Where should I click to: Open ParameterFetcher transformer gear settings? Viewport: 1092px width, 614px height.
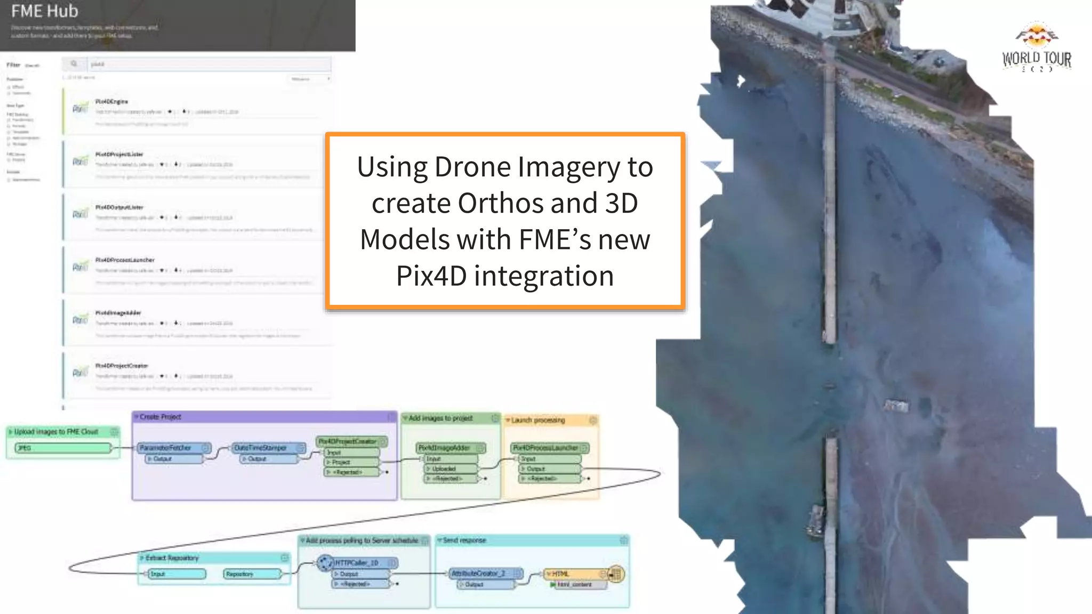coord(206,448)
